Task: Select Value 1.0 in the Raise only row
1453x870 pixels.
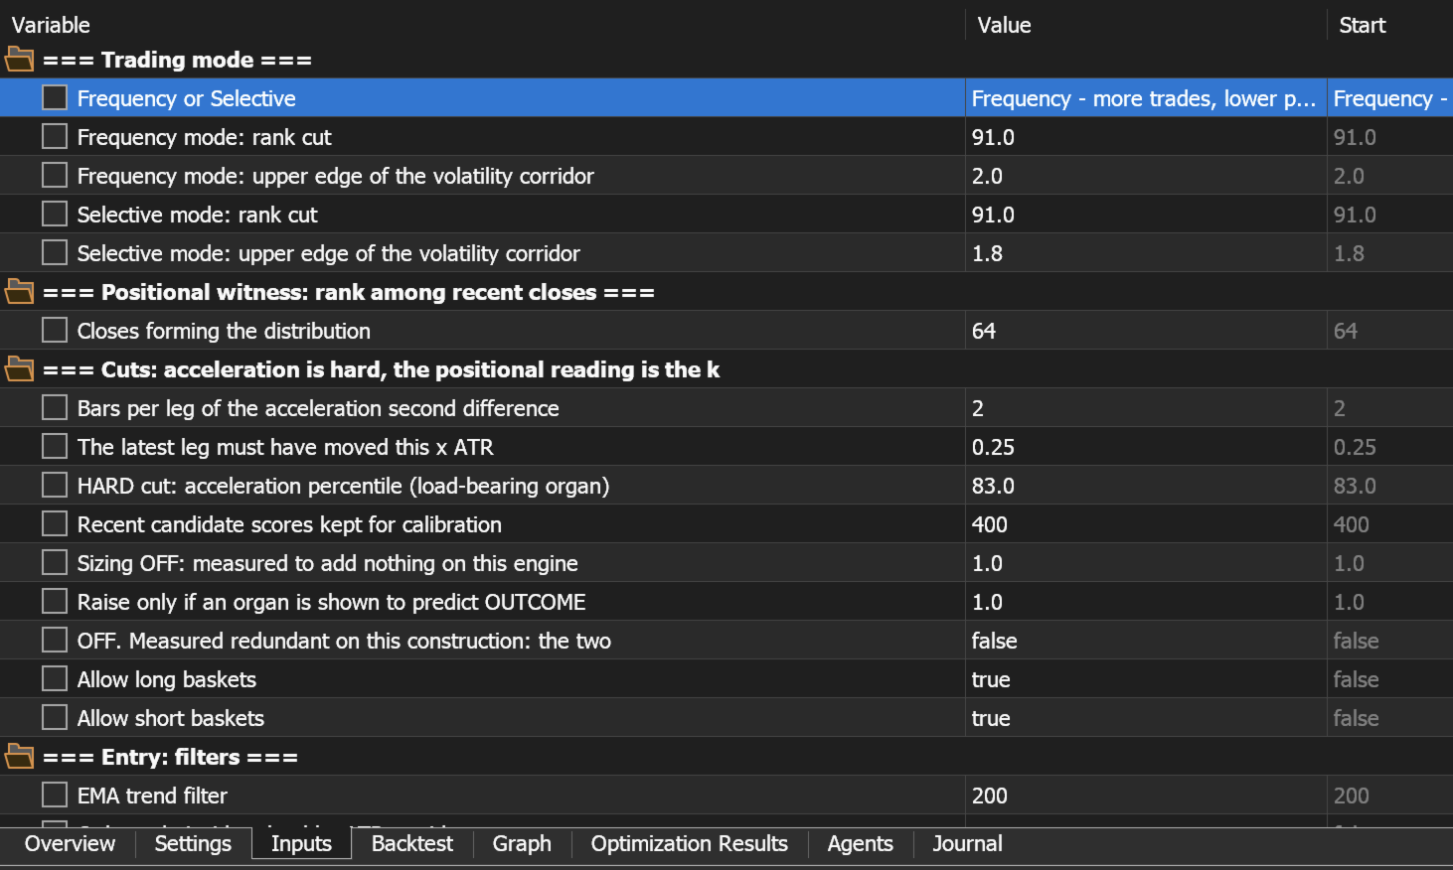Action: [1146, 602]
